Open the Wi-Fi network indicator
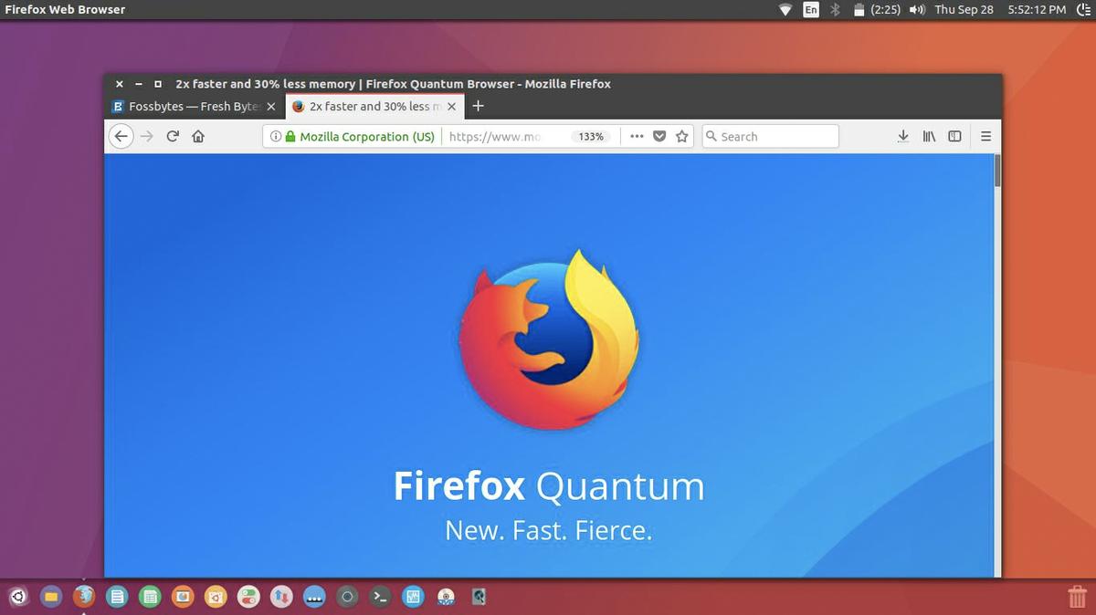The image size is (1096, 615). pos(785,9)
